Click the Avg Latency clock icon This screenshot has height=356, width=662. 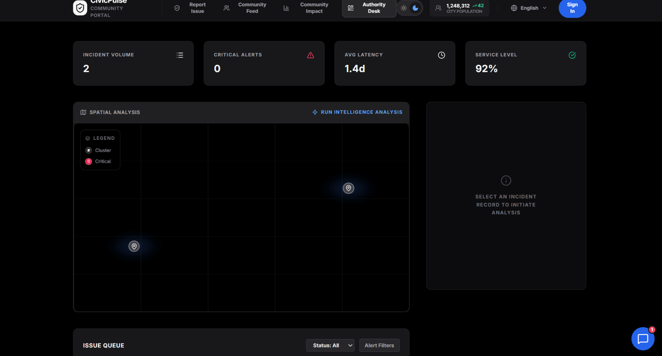tap(441, 55)
